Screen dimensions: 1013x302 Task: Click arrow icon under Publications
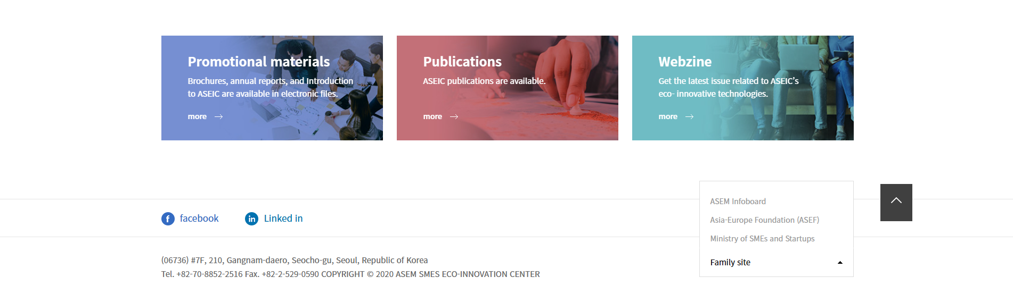[454, 116]
